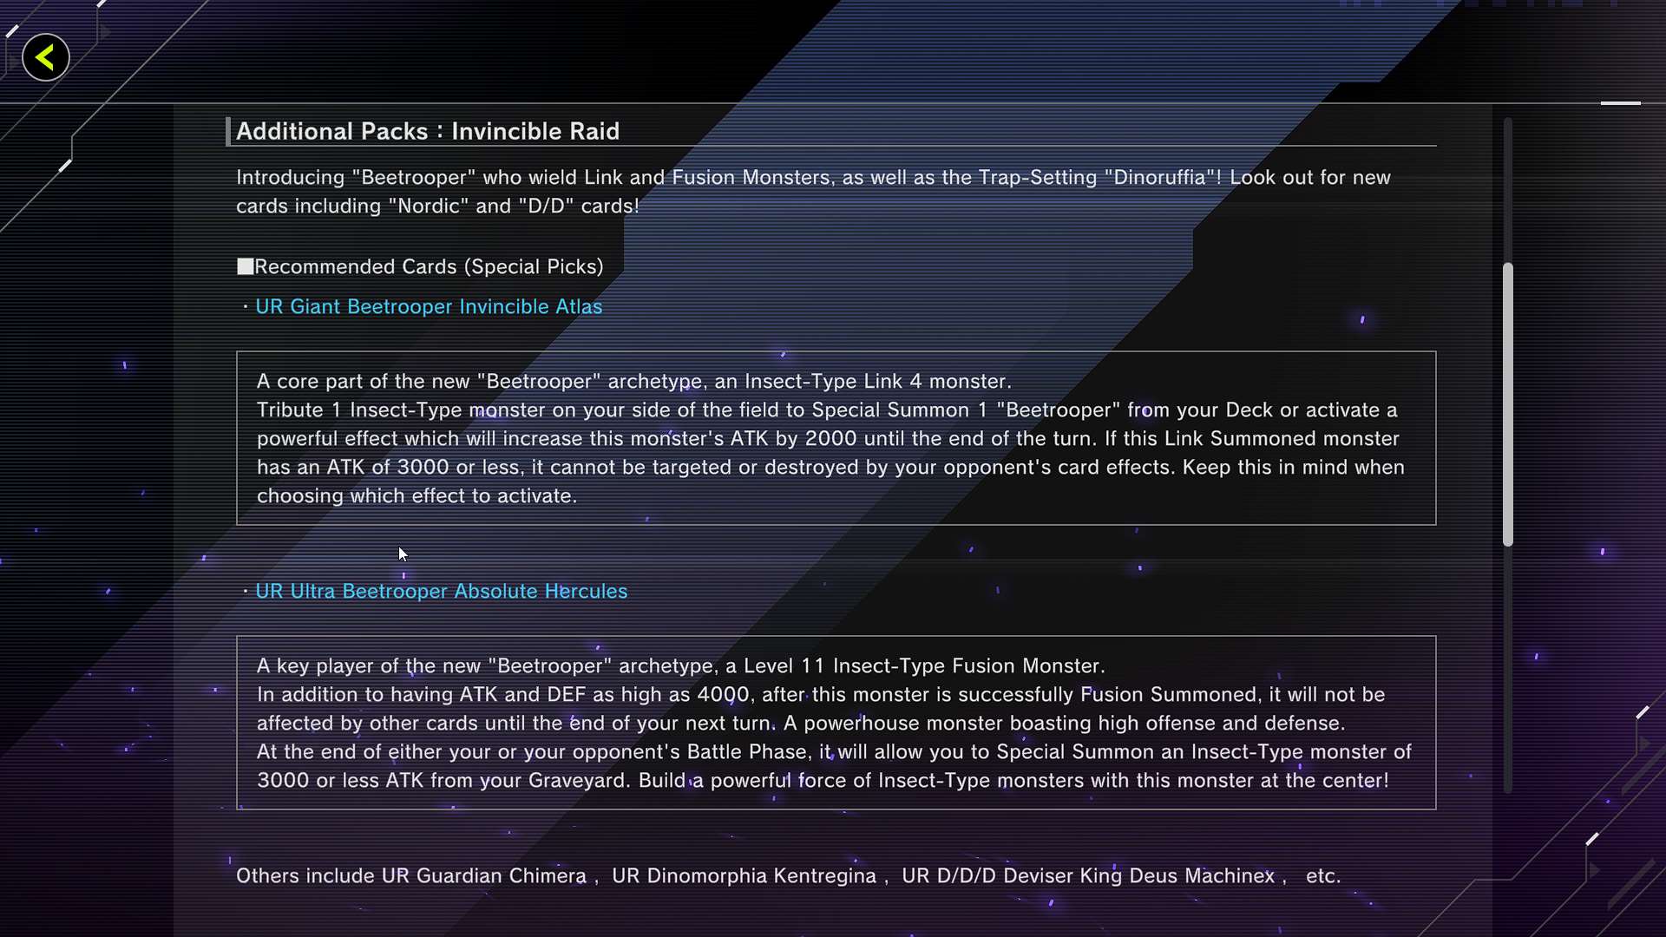Click the Invincible Atlas description box
1666x937 pixels.
[836, 438]
